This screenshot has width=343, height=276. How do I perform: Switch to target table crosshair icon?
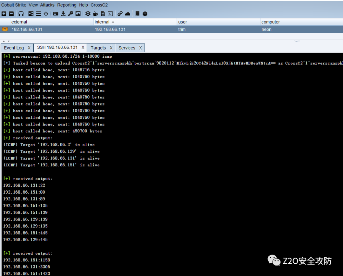tap(46, 14)
